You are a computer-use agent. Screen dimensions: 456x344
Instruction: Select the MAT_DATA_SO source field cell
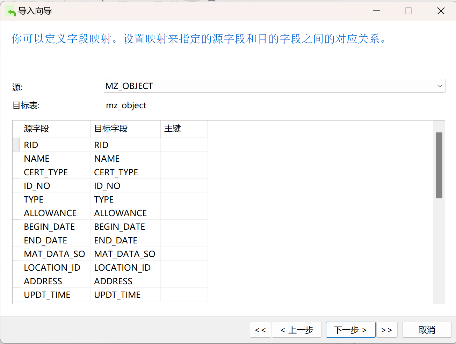(x=55, y=254)
